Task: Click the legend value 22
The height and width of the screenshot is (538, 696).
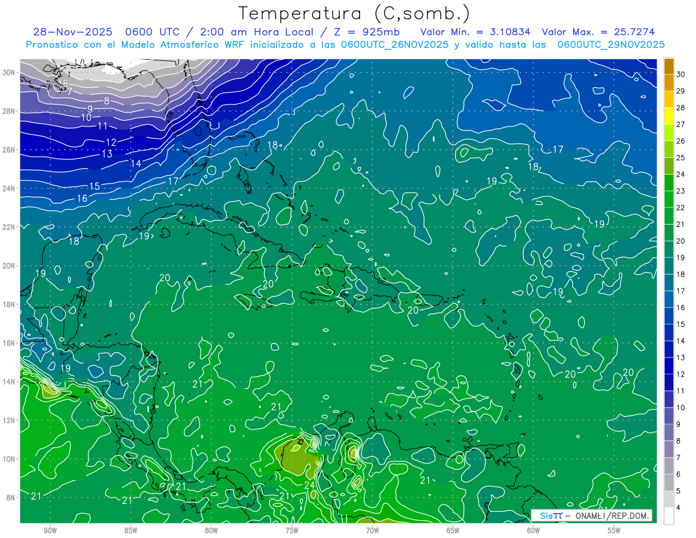Action: click(681, 208)
